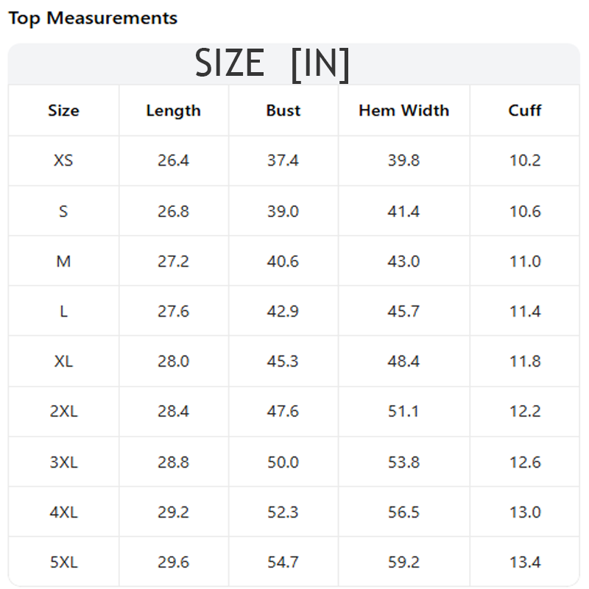Click the length value 28.0
The image size is (589, 589).
(173, 361)
